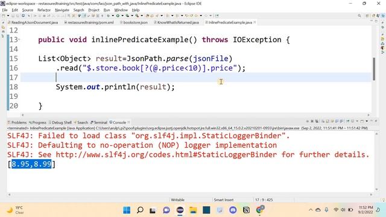Click the Display Selected Console icon
This screenshot has width=386, height=217.
pyautogui.click(x=352, y=121)
